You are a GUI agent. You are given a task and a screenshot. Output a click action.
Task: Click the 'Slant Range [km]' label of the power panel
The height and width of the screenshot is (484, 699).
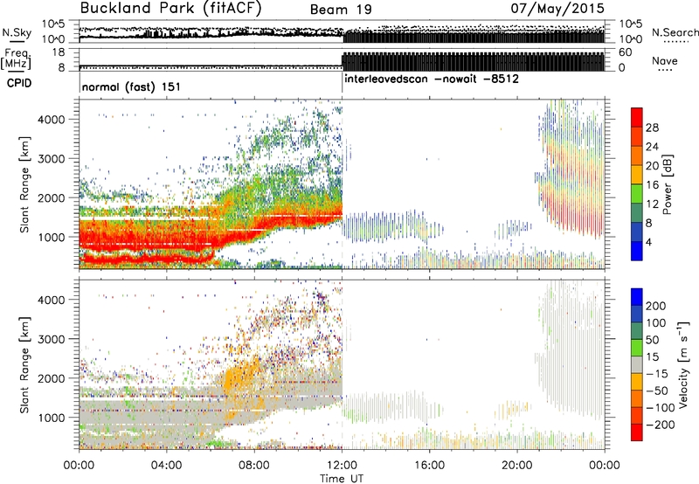[24, 184]
